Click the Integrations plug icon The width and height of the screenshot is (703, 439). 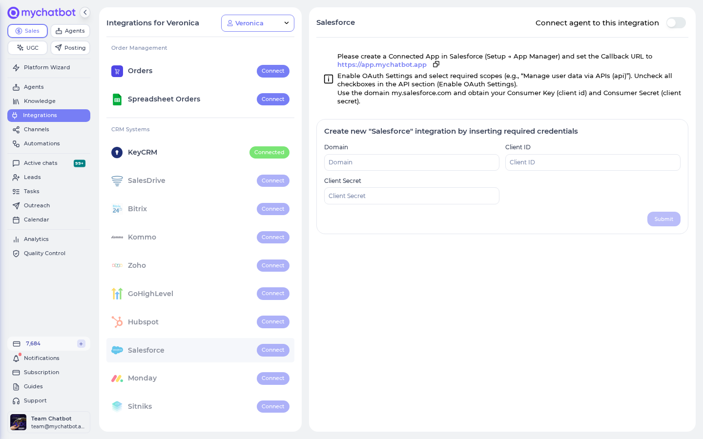15,116
